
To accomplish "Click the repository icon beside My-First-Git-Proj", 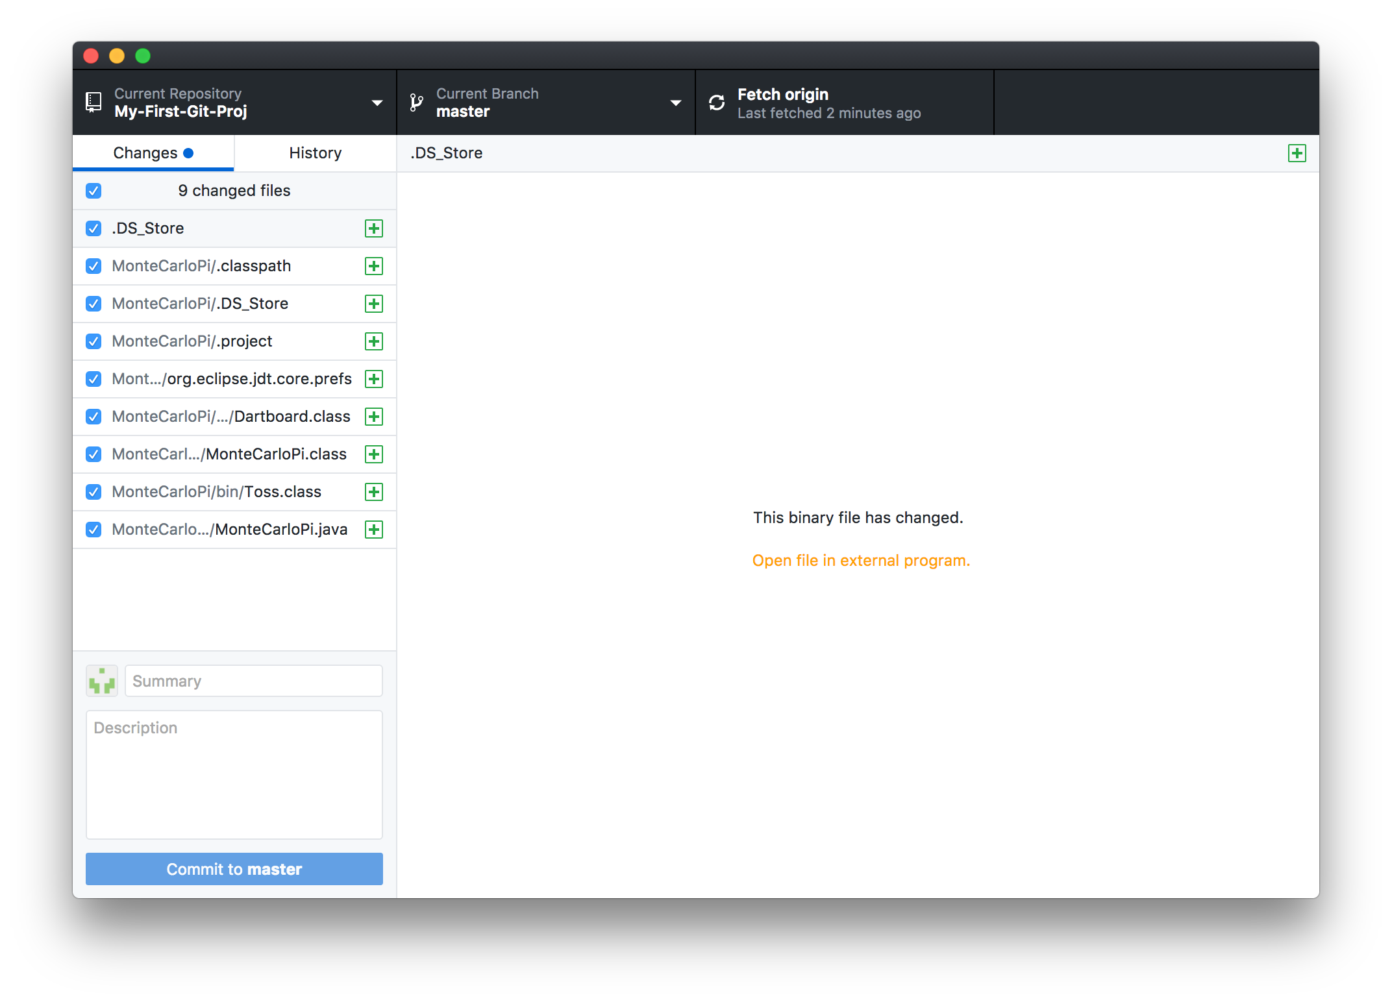I will (93, 103).
